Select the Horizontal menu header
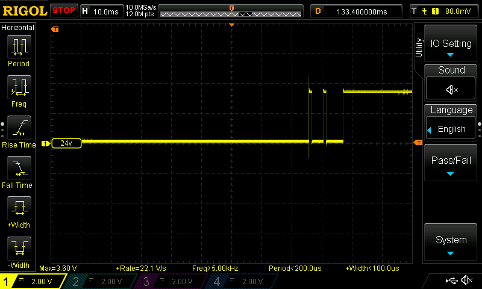Screen dimensions: 482x289 [18, 28]
